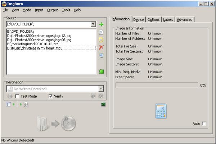This screenshot has height=144, width=216.
Task: Click the left greyed drive icon in Destination
Action: click(x=93, y=96)
